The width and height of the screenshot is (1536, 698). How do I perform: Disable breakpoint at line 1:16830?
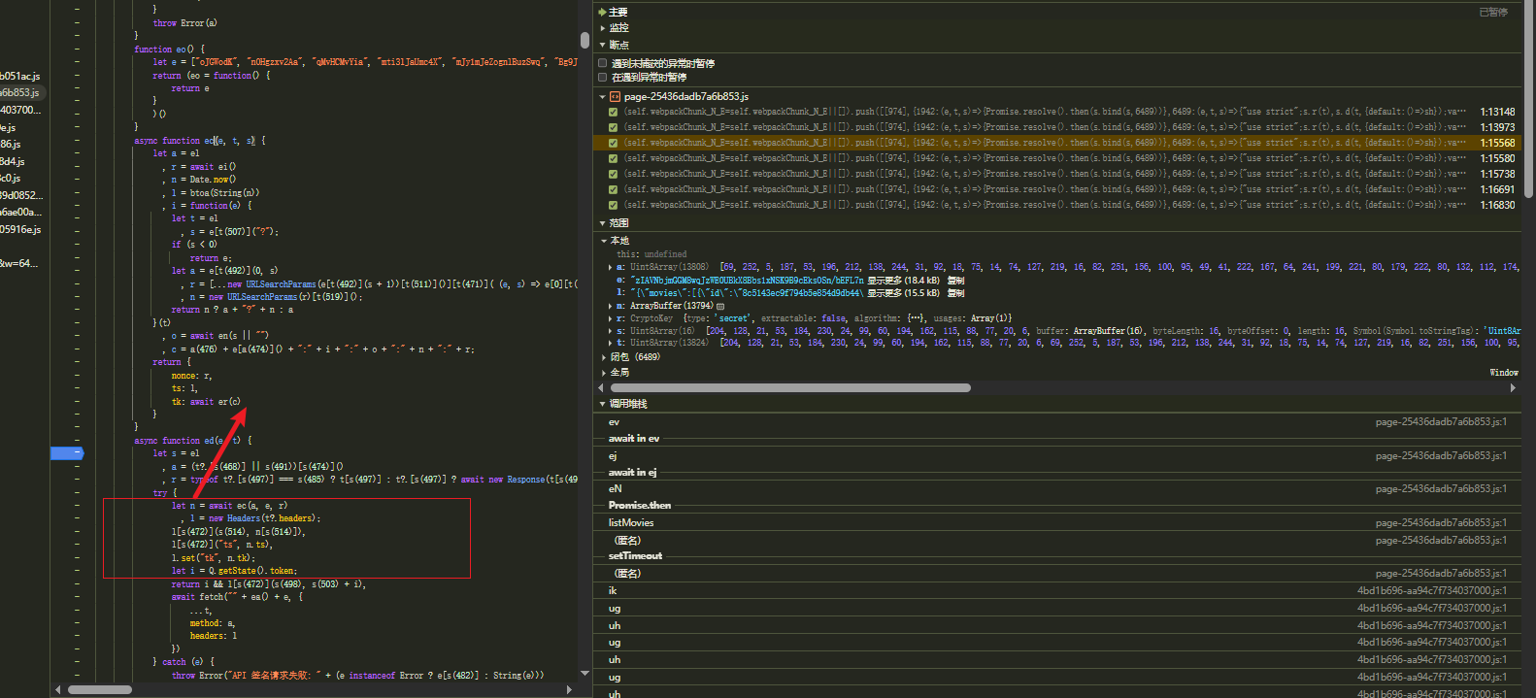[613, 205]
